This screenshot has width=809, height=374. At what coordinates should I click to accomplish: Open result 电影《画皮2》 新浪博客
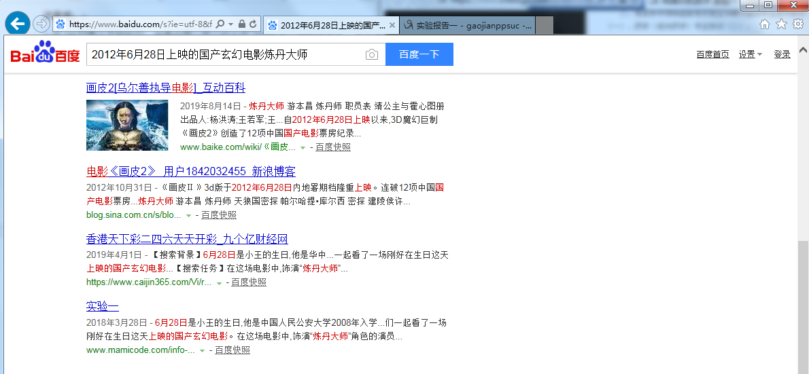coord(191,171)
